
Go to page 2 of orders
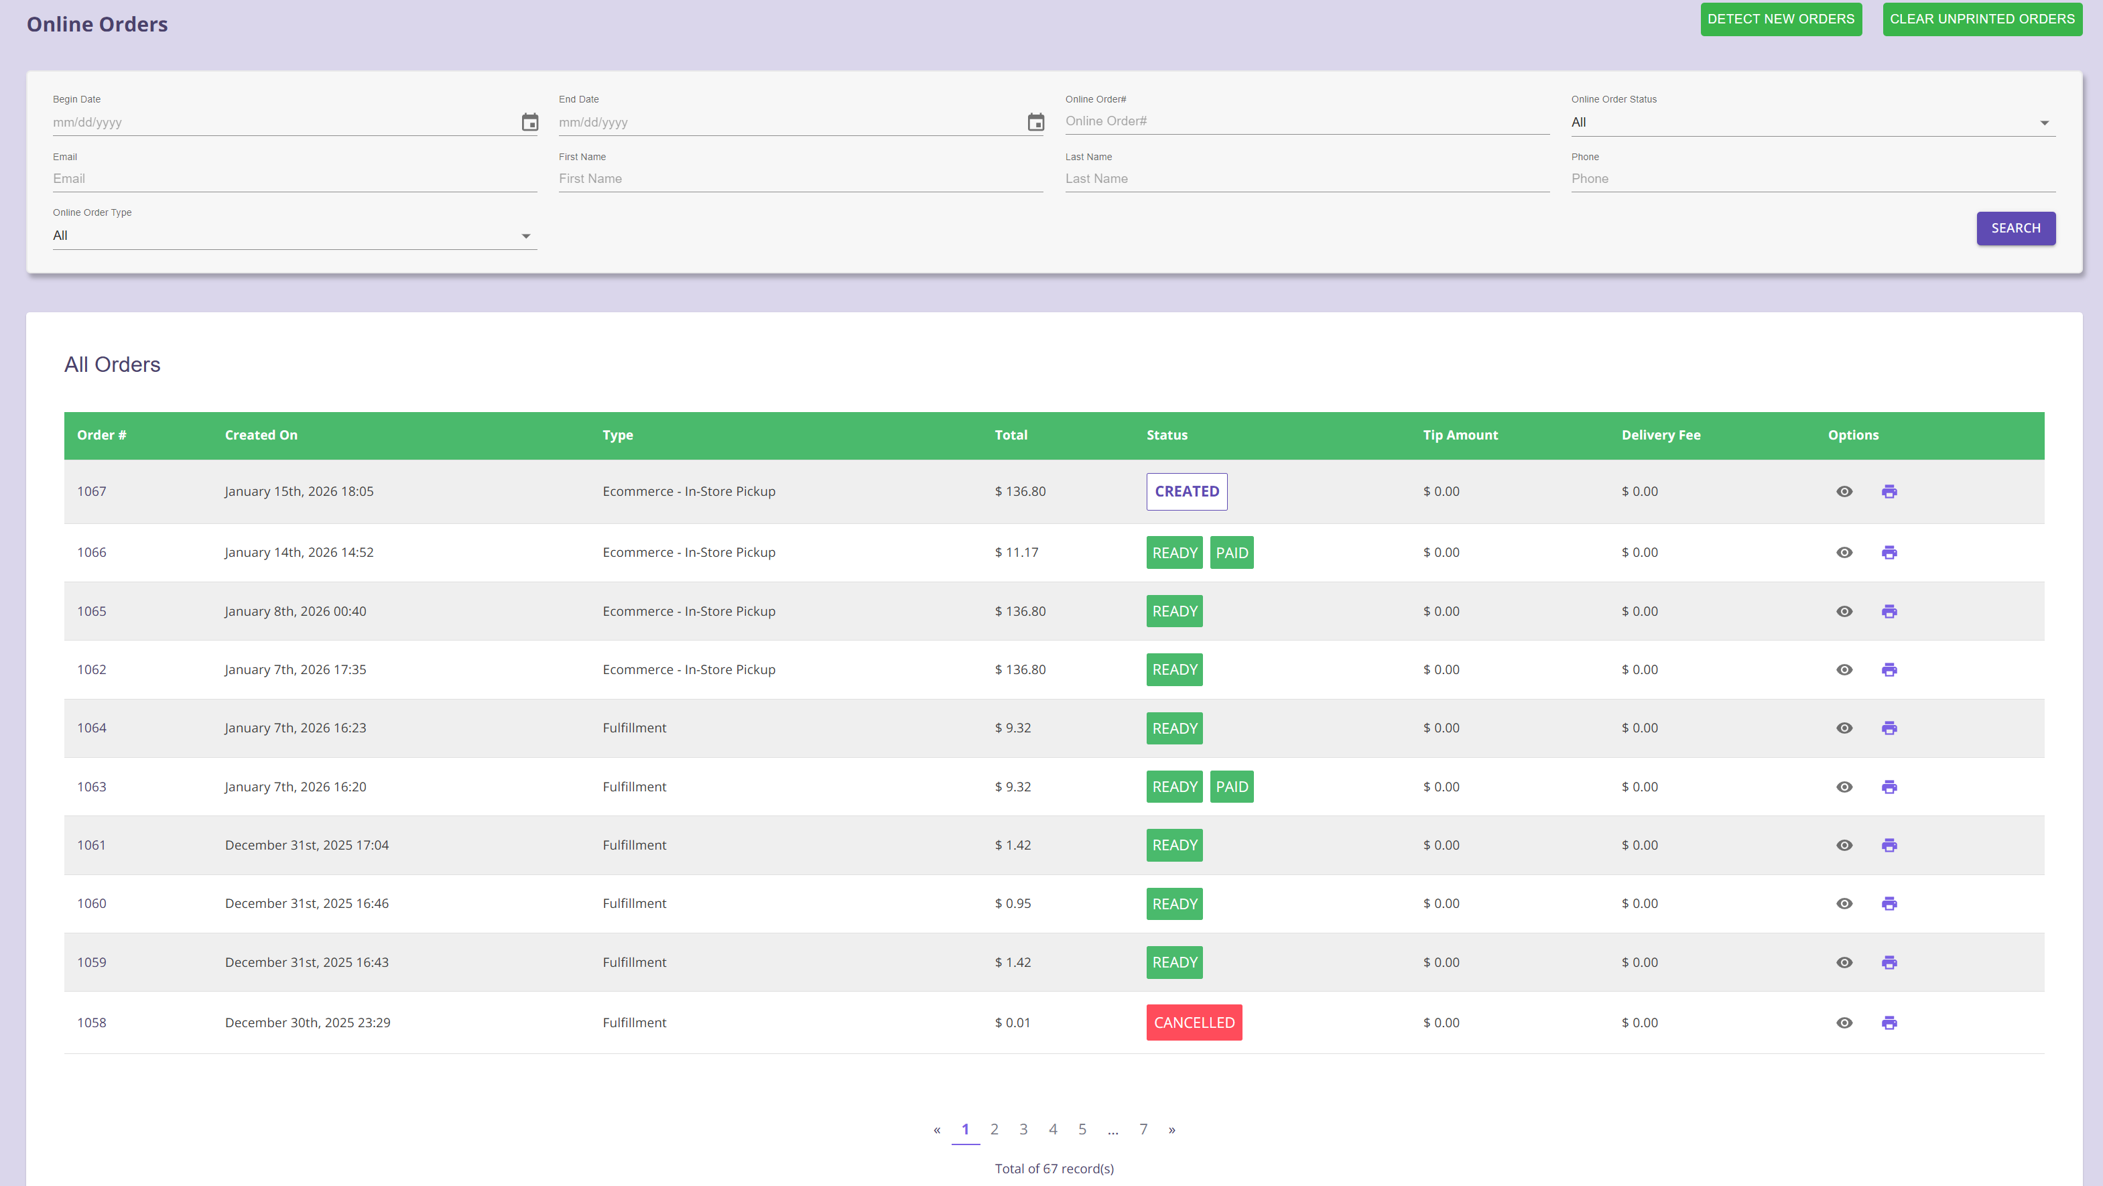(994, 1129)
